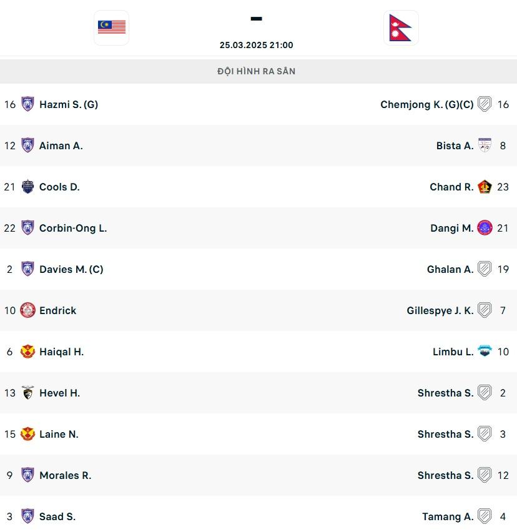Image resolution: width=517 pixels, height=532 pixels.
Task: Click the round club badge next to Dangi M.
Action: pyautogui.click(x=485, y=228)
